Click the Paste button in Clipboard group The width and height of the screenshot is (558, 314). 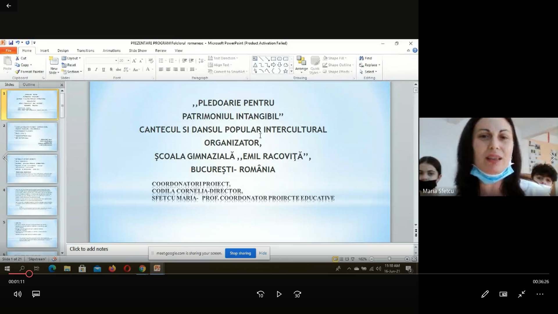coord(7,64)
